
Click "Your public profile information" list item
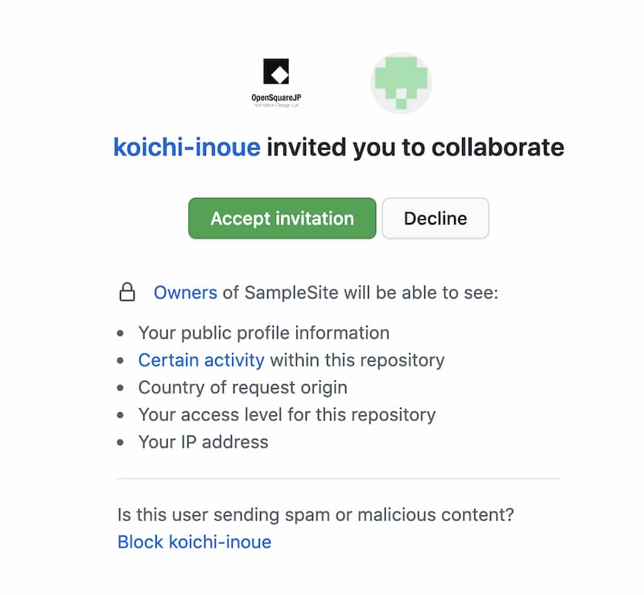point(263,333)
